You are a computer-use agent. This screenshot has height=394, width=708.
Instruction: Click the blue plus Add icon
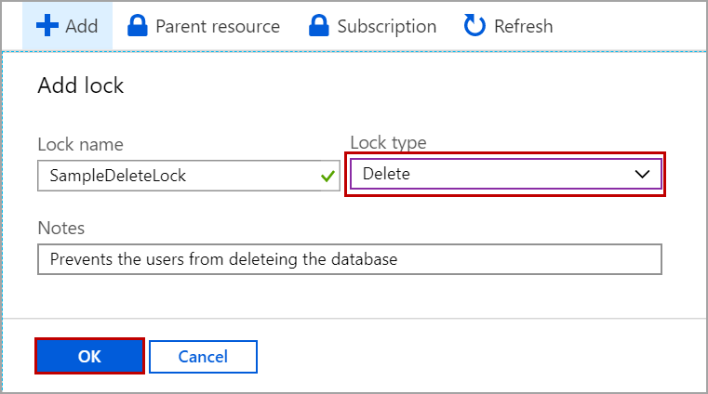pyautogui.click(x=47, y=25)
